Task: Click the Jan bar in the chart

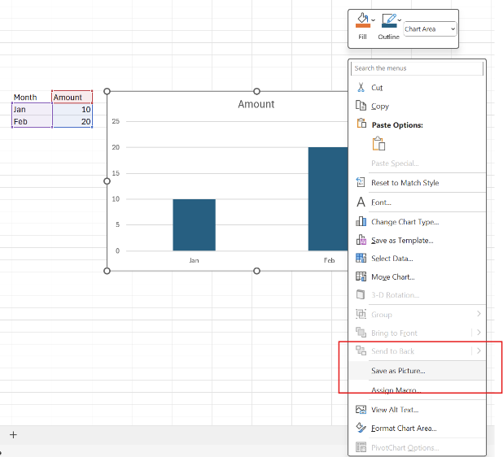Action: pyautogui.click(x=194, y=225)
